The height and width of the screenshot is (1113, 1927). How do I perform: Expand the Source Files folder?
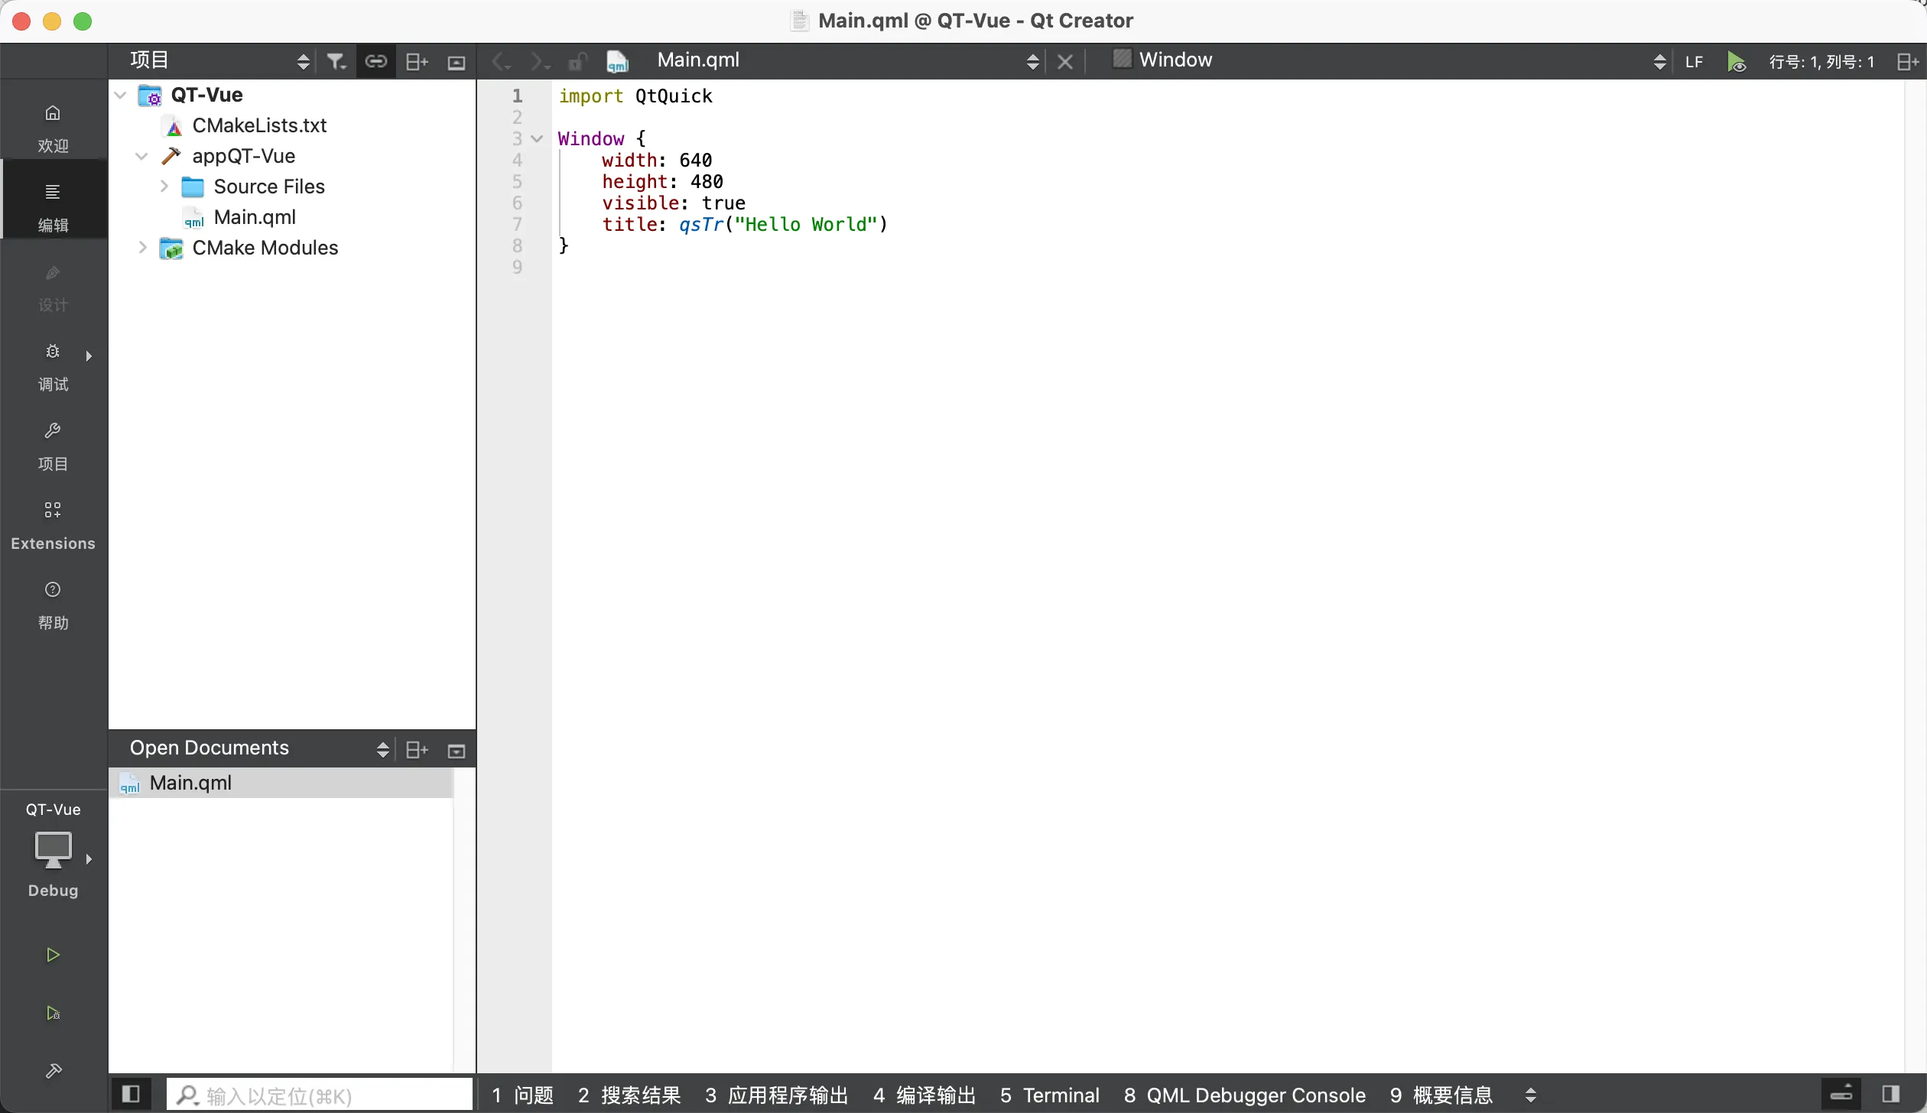point(163,187)
